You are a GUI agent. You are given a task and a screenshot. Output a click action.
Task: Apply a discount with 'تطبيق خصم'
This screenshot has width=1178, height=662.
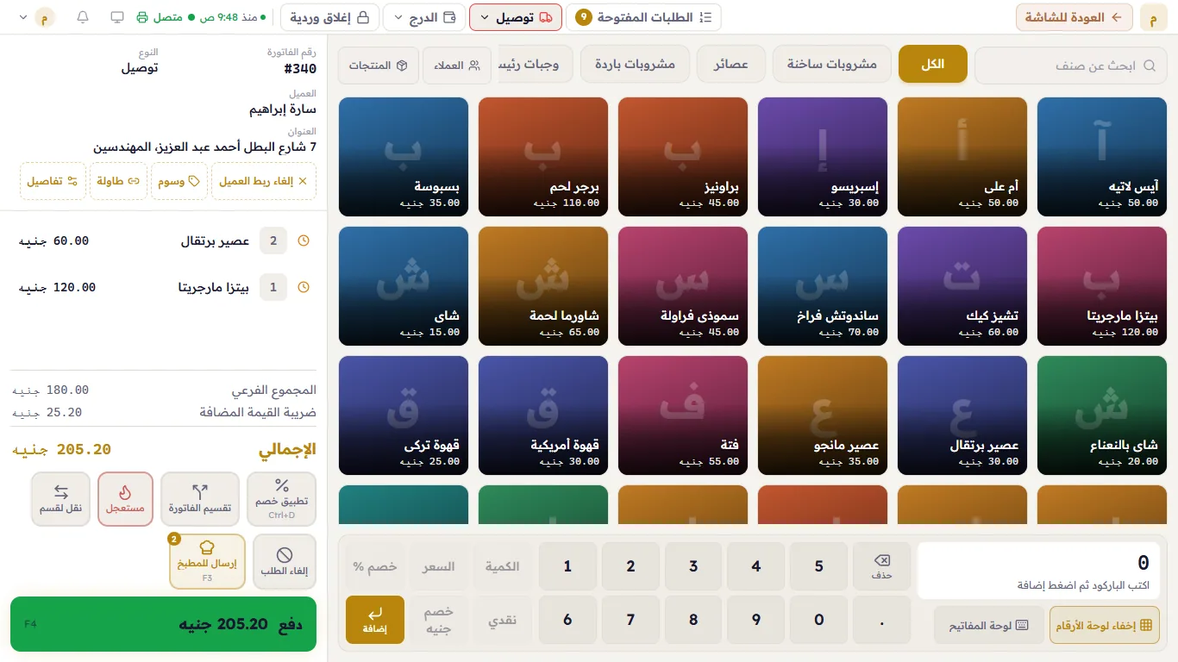click(x=282, y=499)
